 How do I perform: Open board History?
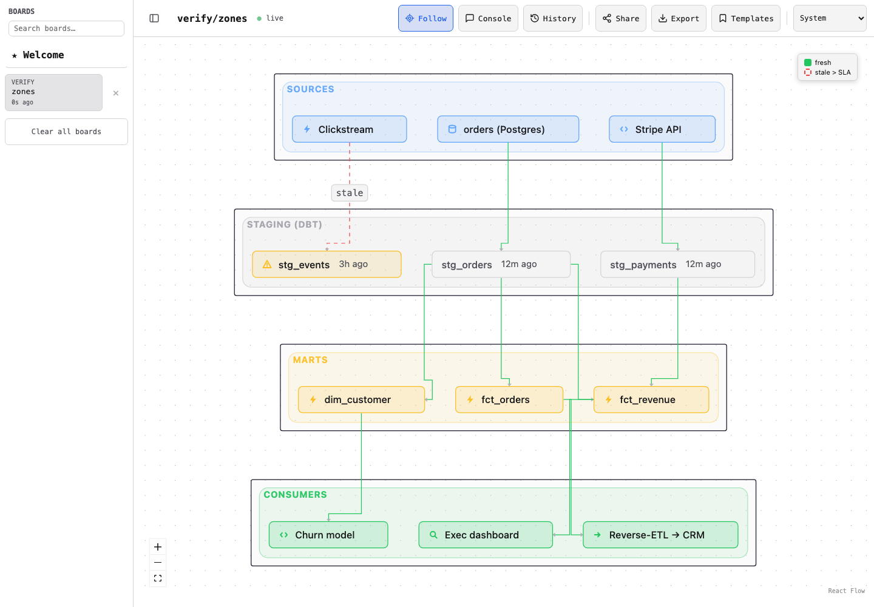coord(552,18)
